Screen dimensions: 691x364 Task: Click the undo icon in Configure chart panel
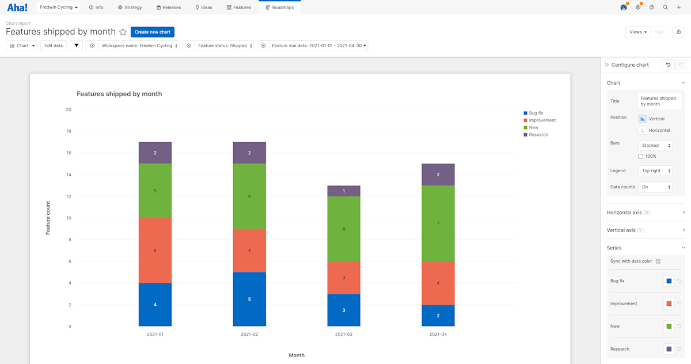tap(667, 65)
